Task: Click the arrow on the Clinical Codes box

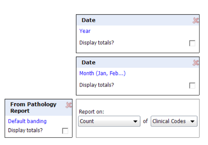Action: point(192,121)
